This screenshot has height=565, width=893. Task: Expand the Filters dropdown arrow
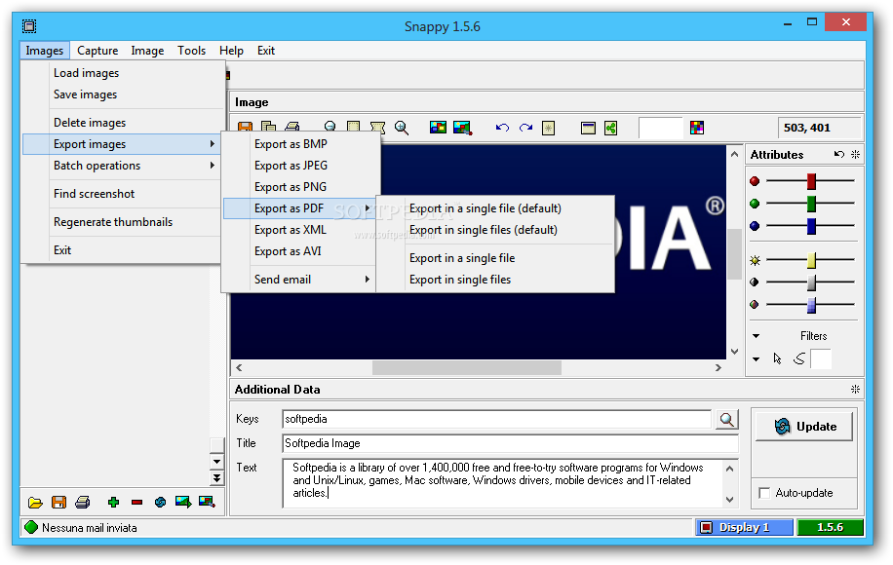[756, 336]
